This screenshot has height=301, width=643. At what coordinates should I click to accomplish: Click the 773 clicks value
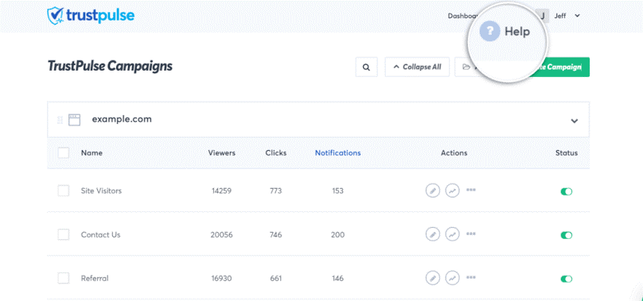tap(276, 191)
